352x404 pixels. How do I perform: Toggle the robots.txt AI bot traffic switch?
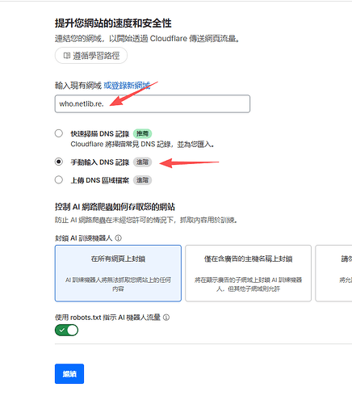pos(66,330)
